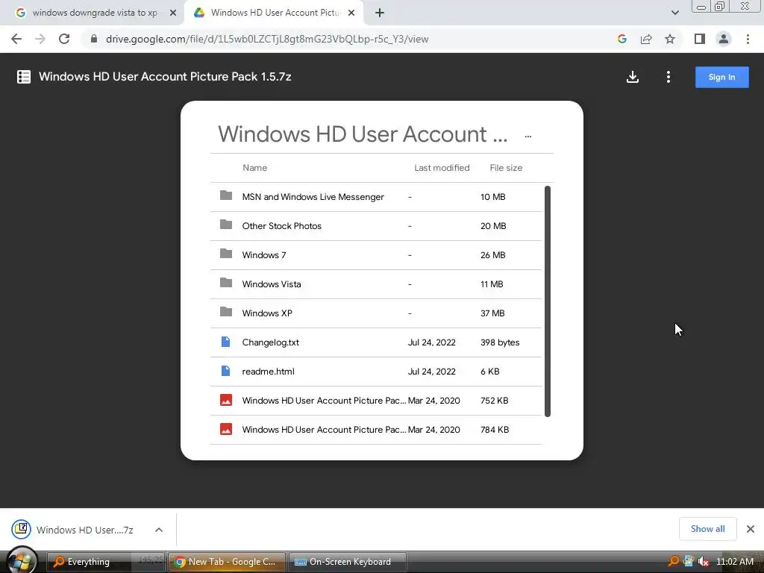Click the File size column header
This screenshot has height=573, width=764.
coord(506,168)
